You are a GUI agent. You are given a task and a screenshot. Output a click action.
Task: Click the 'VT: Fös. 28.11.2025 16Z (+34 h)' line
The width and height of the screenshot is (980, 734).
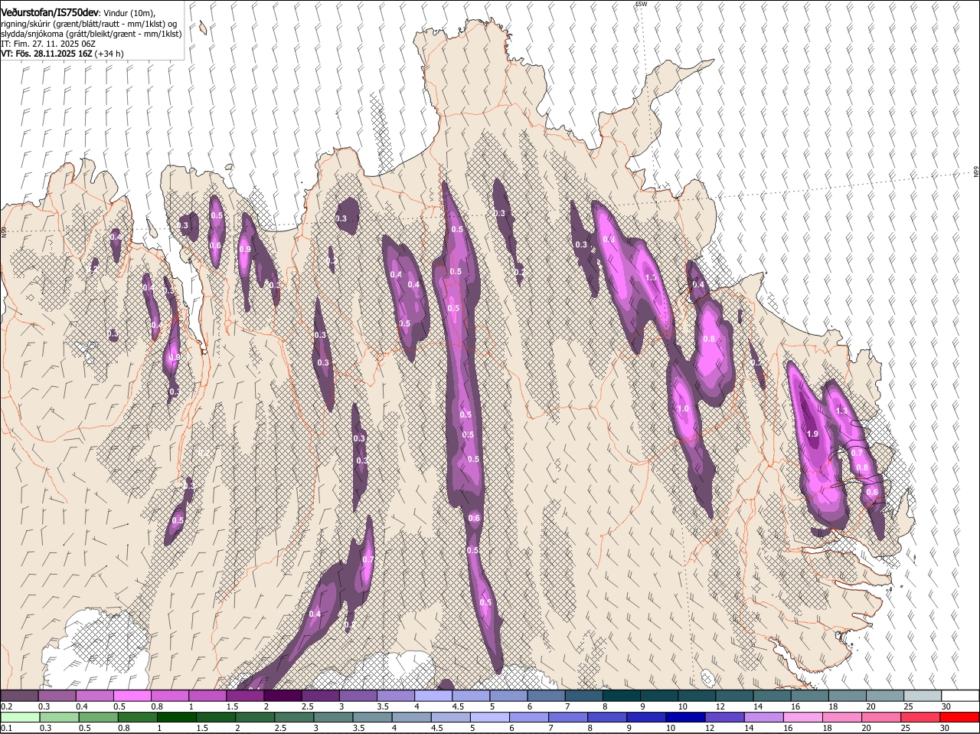[x=62, y=54]
